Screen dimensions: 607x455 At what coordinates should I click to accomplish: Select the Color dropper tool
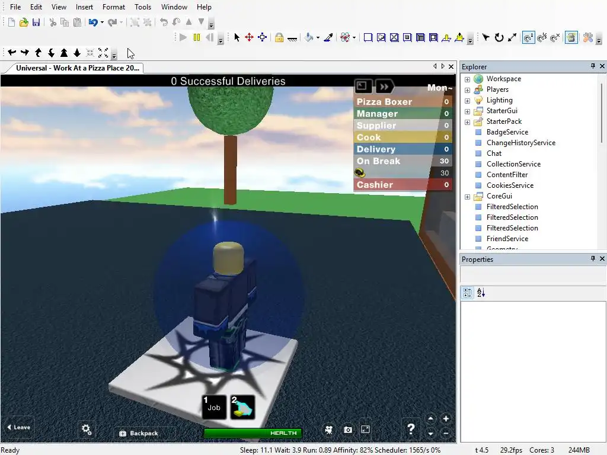pyautogui.click(x=328, y=37)
